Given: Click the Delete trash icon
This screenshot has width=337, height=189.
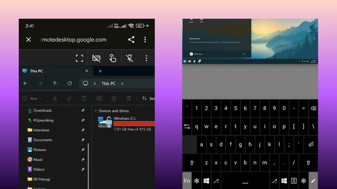Looking at the screenshot, I should (x=129, y=98).
